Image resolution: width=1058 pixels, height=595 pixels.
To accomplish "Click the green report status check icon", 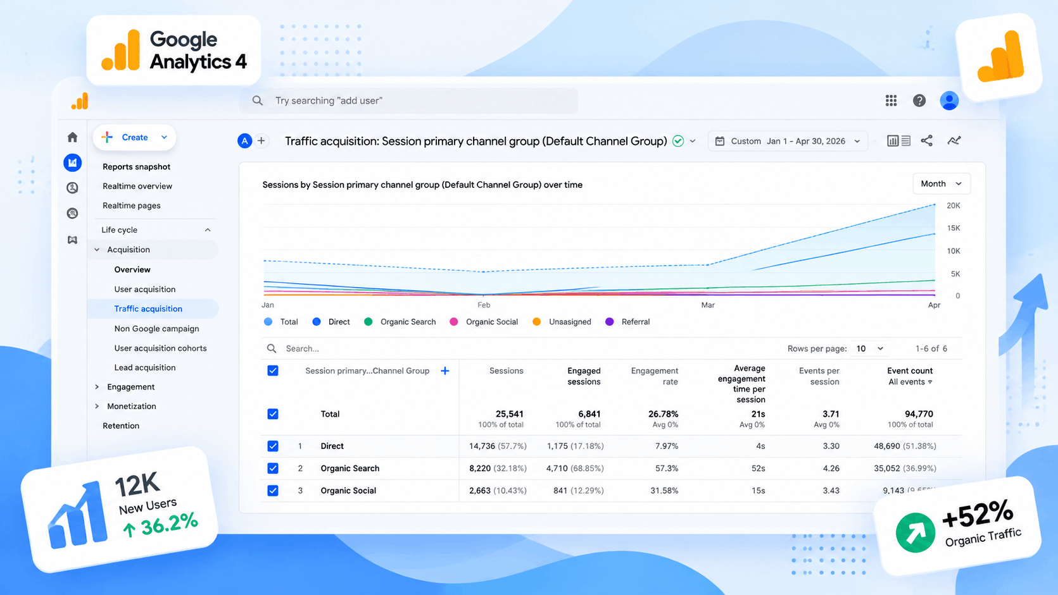I will point(678,141).
